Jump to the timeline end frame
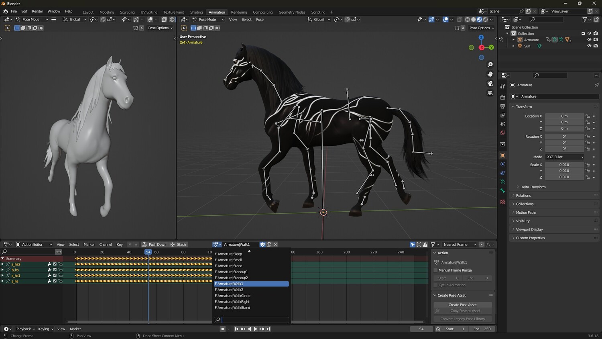This screenshot has height=339, width=602. [268, 329]
